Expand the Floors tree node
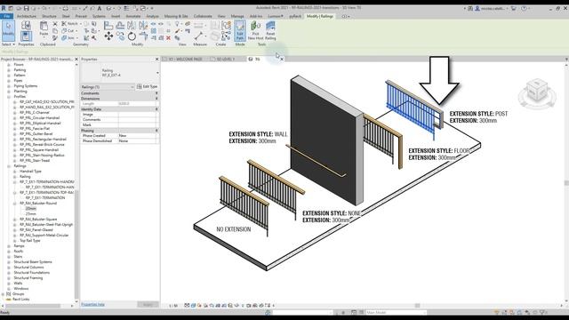 (9, 65)
